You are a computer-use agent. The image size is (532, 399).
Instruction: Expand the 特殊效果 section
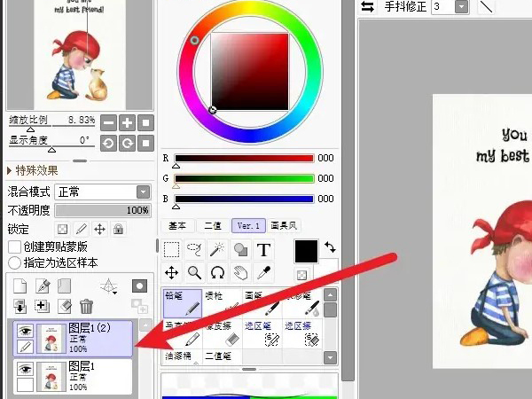33,170
